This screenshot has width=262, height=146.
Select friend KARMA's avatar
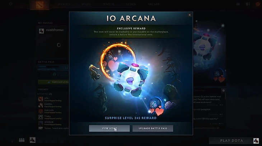(41, 105)
